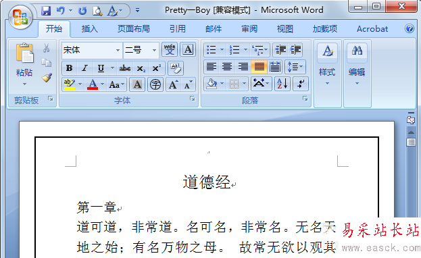This screenshot has width=421, height=258.
Task: Apply distributed alignment
Action: click(x=274, y=67)
